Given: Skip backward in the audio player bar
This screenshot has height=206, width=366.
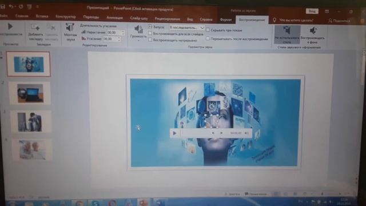Looking at the screenshot, I should pos(213,133).
